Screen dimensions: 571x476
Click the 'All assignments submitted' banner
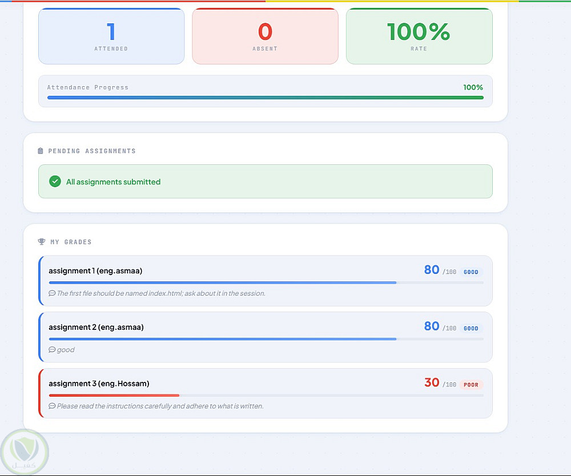[x=265, y=181]
